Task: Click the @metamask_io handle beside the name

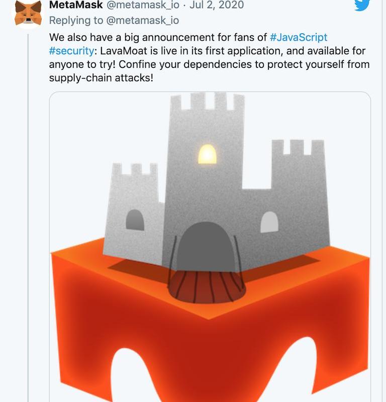Action: click(143, 5)
